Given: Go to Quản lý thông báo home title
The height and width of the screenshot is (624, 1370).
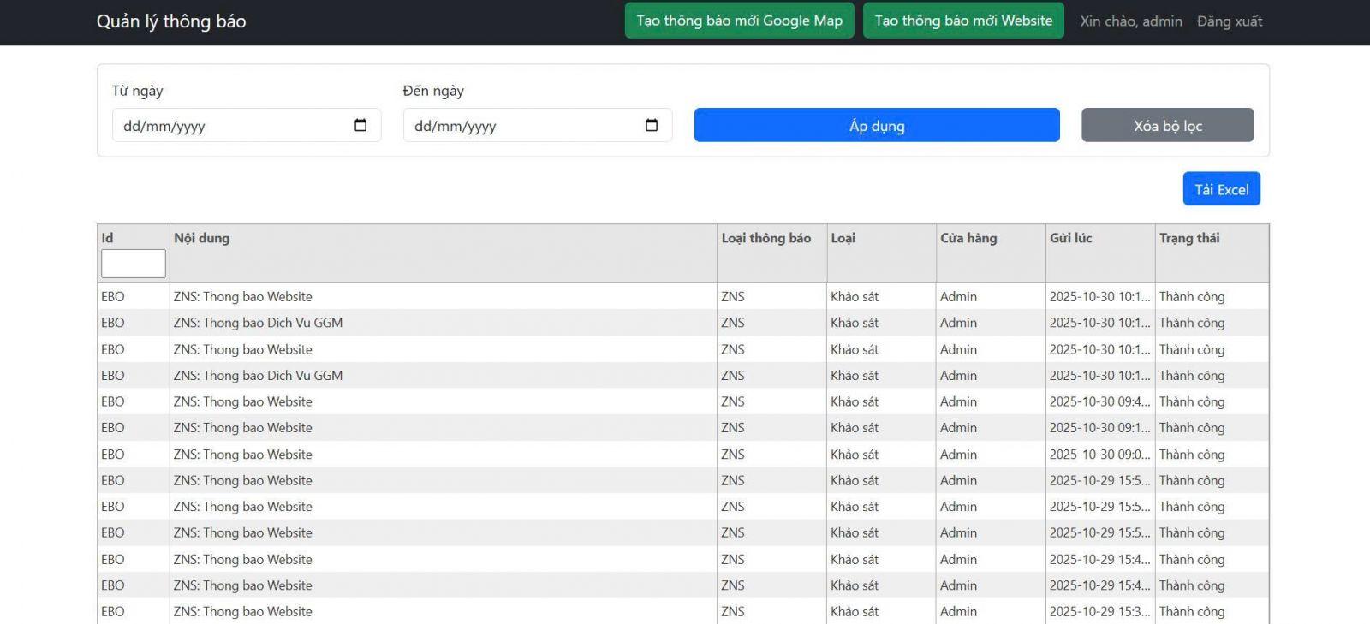Looking at the screenshot, I should click(171, 21).
